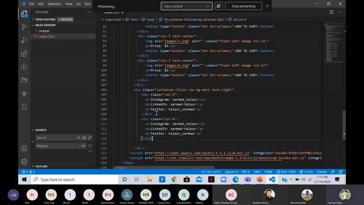Image resolution: width=364 pixels, height=205 pixels.
Task: Toggle Match Case in search box
Action: [78, 138]
